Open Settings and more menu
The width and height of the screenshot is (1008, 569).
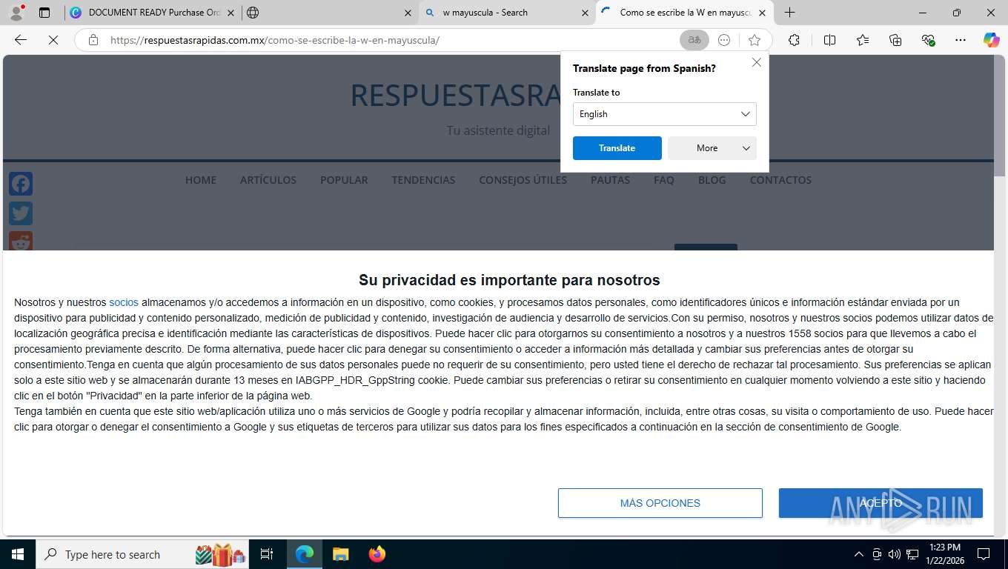coord(961,40)
